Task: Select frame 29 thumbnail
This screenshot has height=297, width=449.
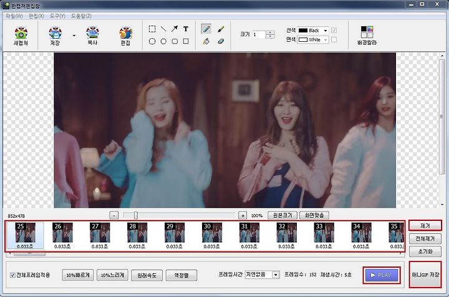Action: point(175,235)
